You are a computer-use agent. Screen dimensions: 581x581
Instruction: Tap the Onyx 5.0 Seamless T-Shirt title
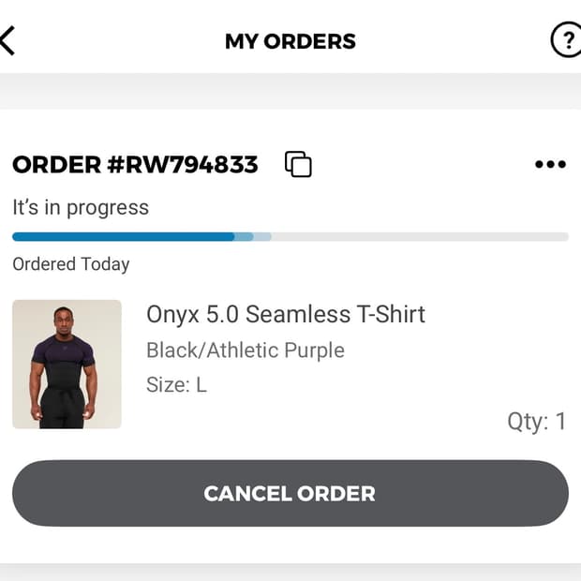[x=286, y=314]
